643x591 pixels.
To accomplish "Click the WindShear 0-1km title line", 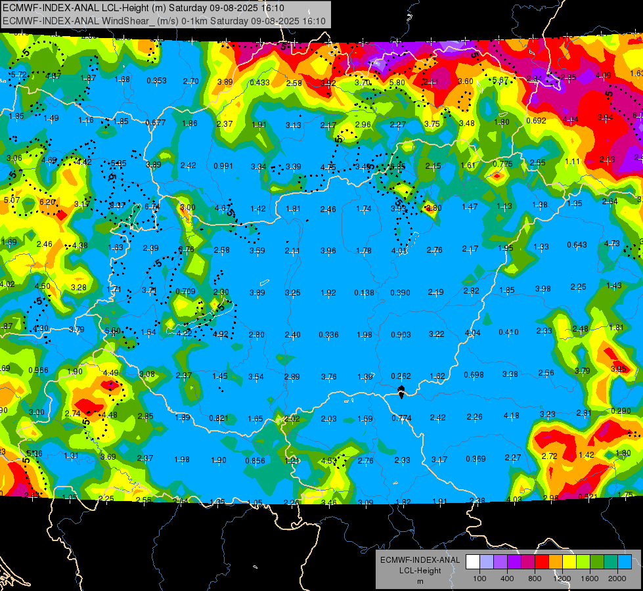I will tap(164, 21).
